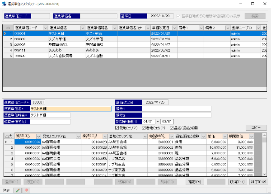Open the 発地(エリア)名 column filter in lower grid
The height and width of the screenshot is (194, 271).
tap(78, 137)
